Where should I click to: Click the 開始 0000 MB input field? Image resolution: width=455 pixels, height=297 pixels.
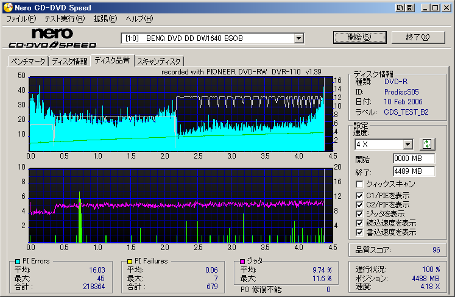click(x=414, y=159)
